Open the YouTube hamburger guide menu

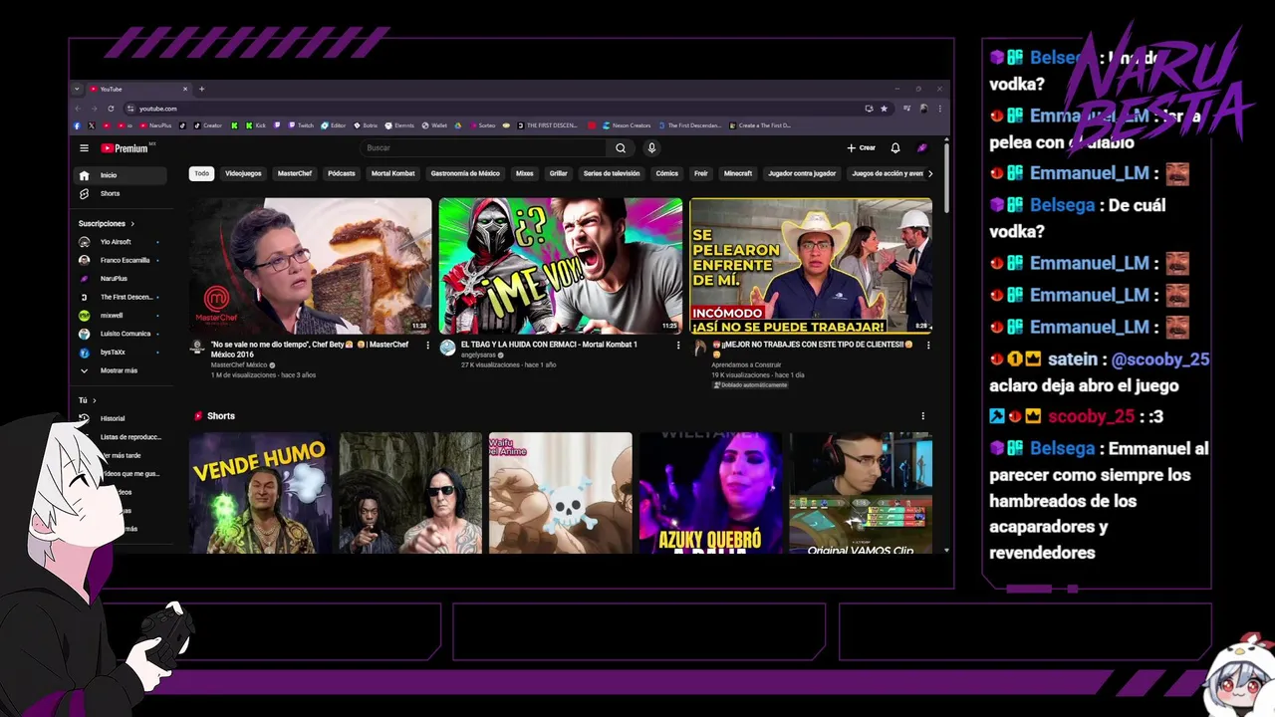[84, 148]
